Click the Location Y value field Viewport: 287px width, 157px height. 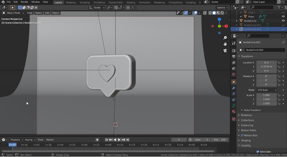266,67
